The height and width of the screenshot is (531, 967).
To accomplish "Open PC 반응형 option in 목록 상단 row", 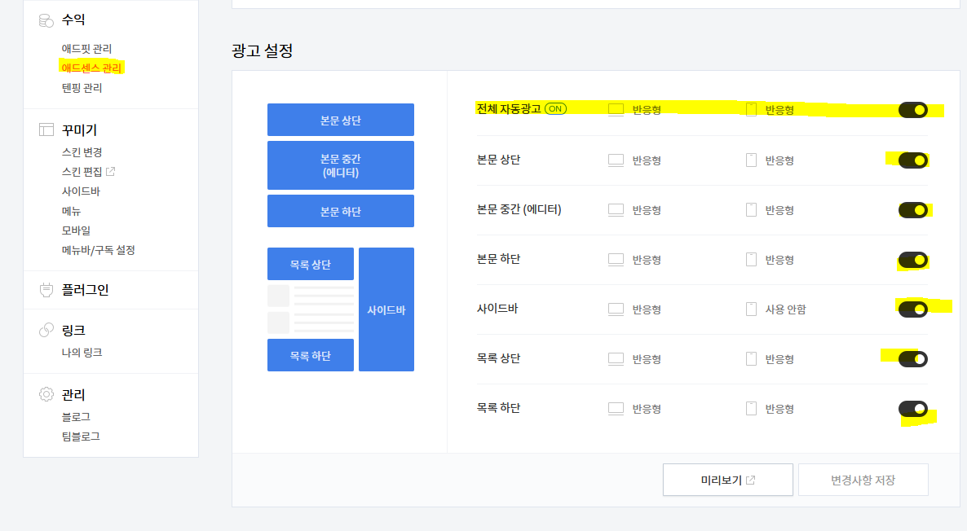I will pos(647,359).
